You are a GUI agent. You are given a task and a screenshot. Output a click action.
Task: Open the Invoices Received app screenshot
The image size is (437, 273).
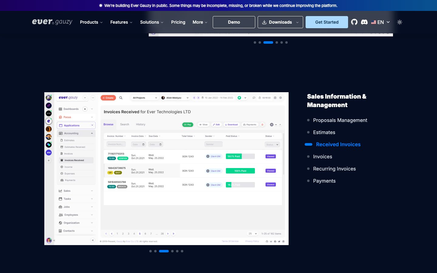coord(166,169)
